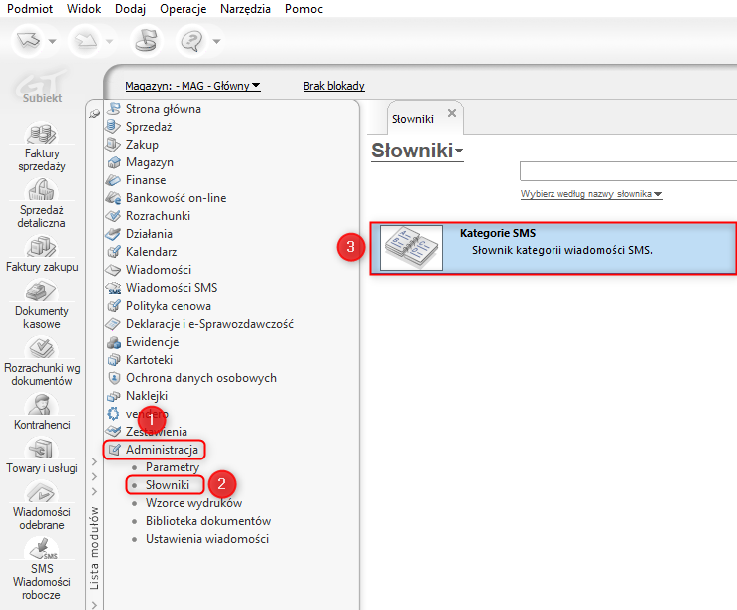
Task: Select Finanse in module list
Action: click(x=146, y=180)
